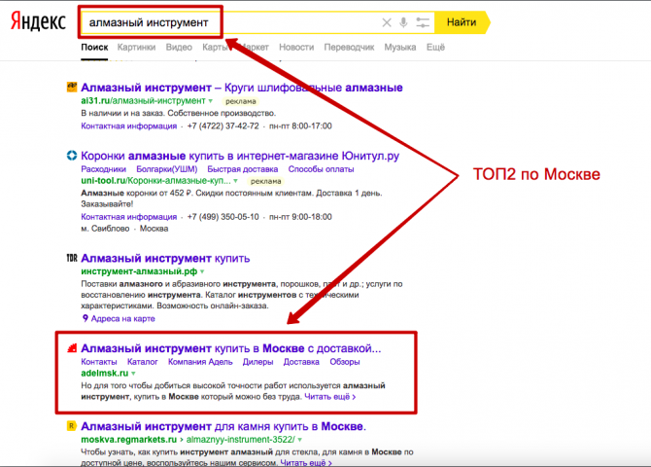Viewport: 651px width, 467px height.
Task: Expand the adelmsk.ru dropdown arrow
Action: point(133,373)
